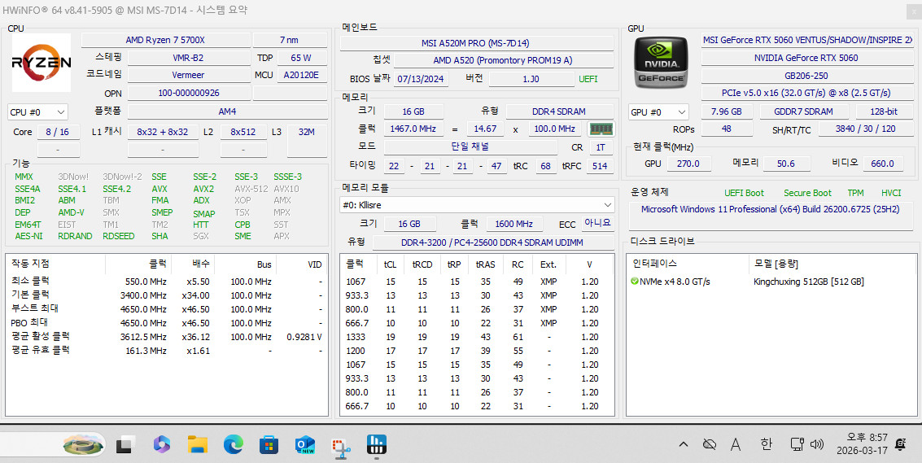Click the VMR-B2 stepping field
Viewport: 922px width, 463px height.
point(188,58)
